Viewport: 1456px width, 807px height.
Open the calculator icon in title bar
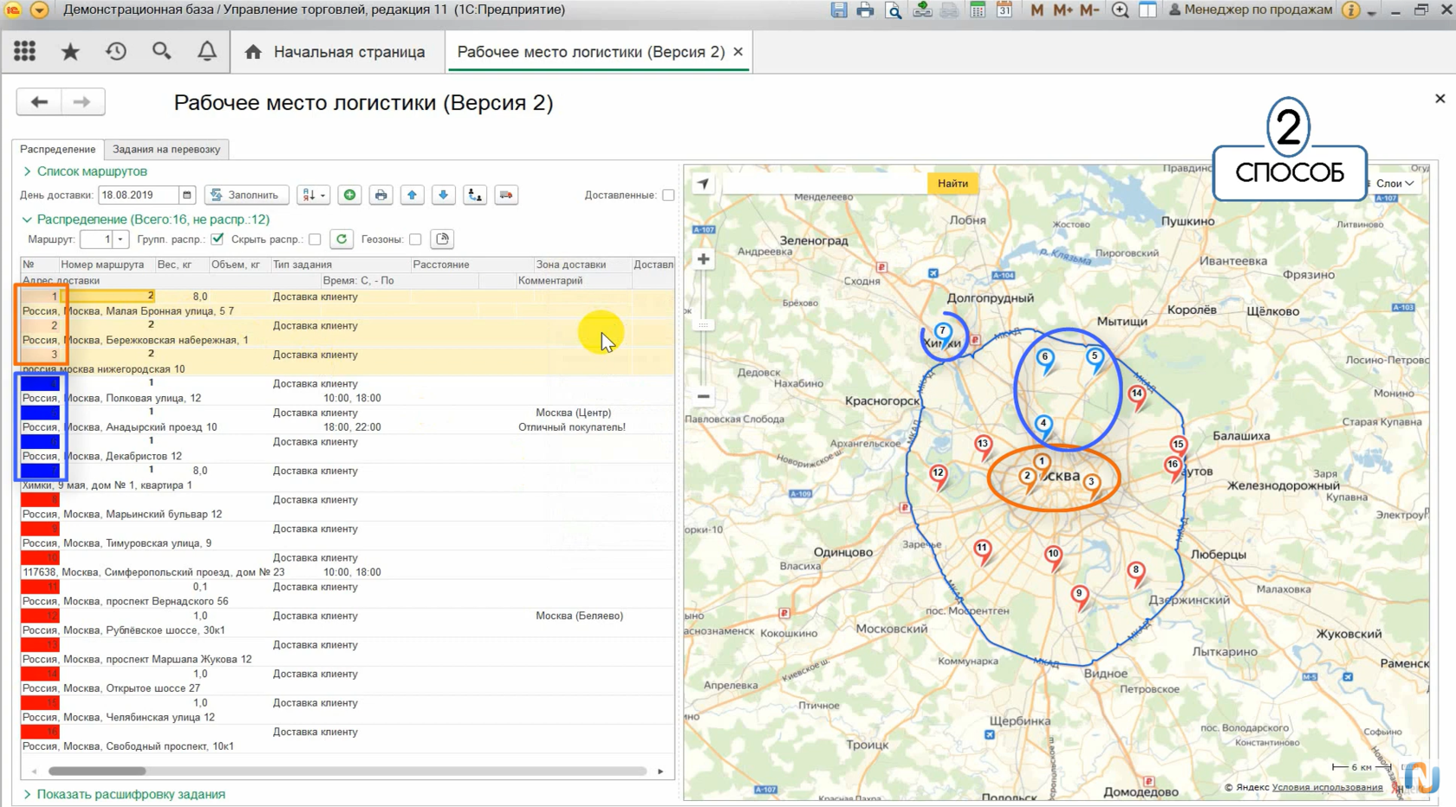point(978,10)
